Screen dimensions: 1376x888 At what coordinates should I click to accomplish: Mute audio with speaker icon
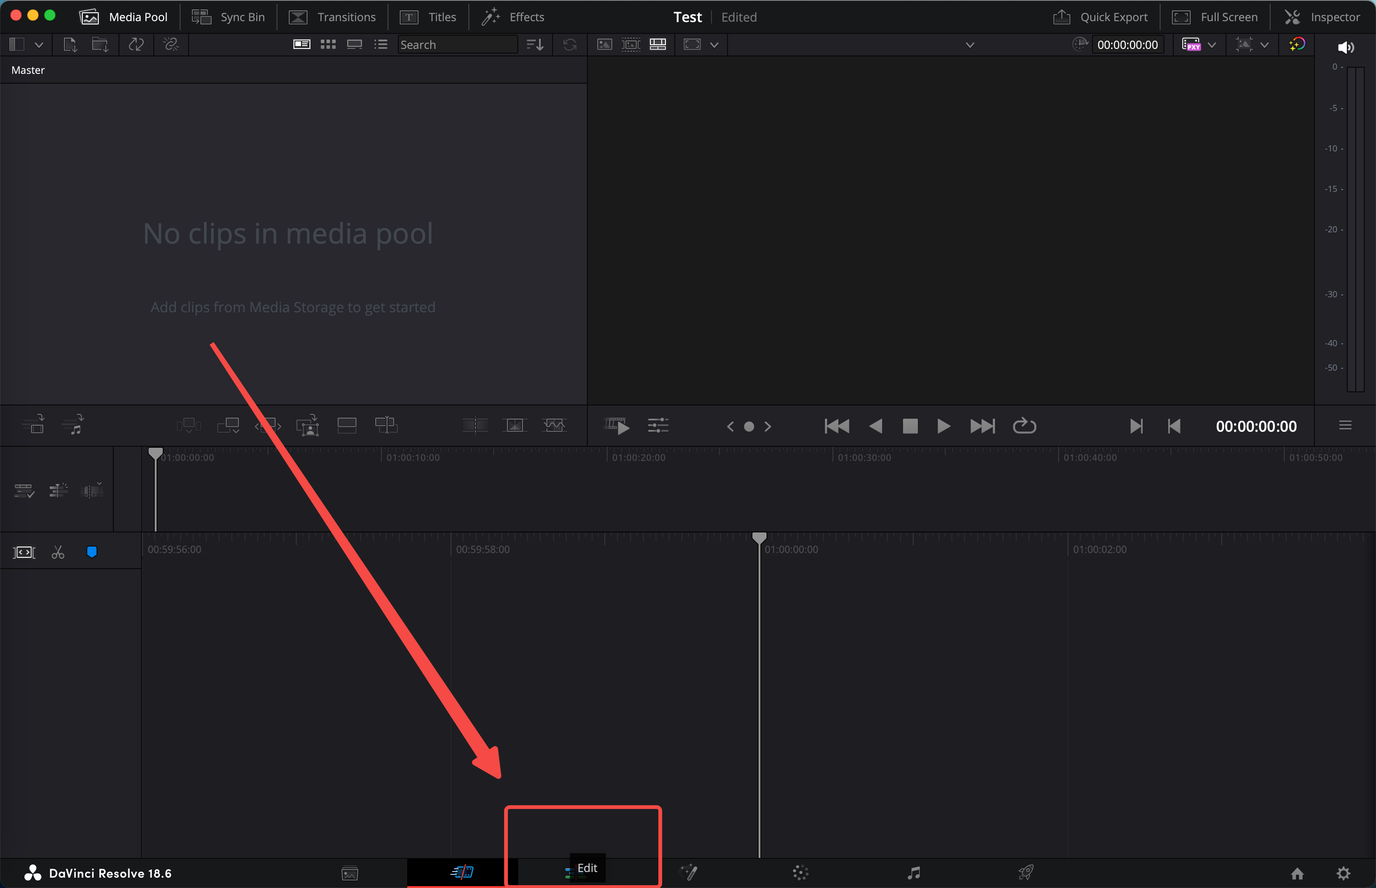coord(1345,48)
